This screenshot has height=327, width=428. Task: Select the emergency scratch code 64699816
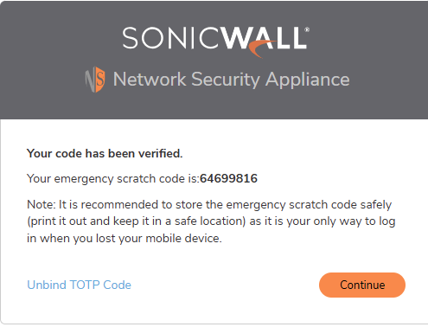click(x=228, y=178)
